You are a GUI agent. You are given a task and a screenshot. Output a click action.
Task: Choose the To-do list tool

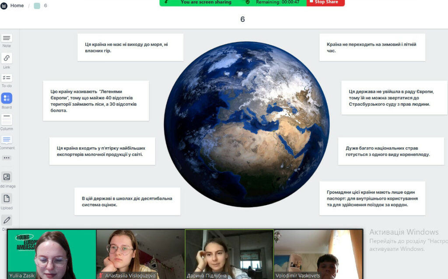(x=6, y=78)
